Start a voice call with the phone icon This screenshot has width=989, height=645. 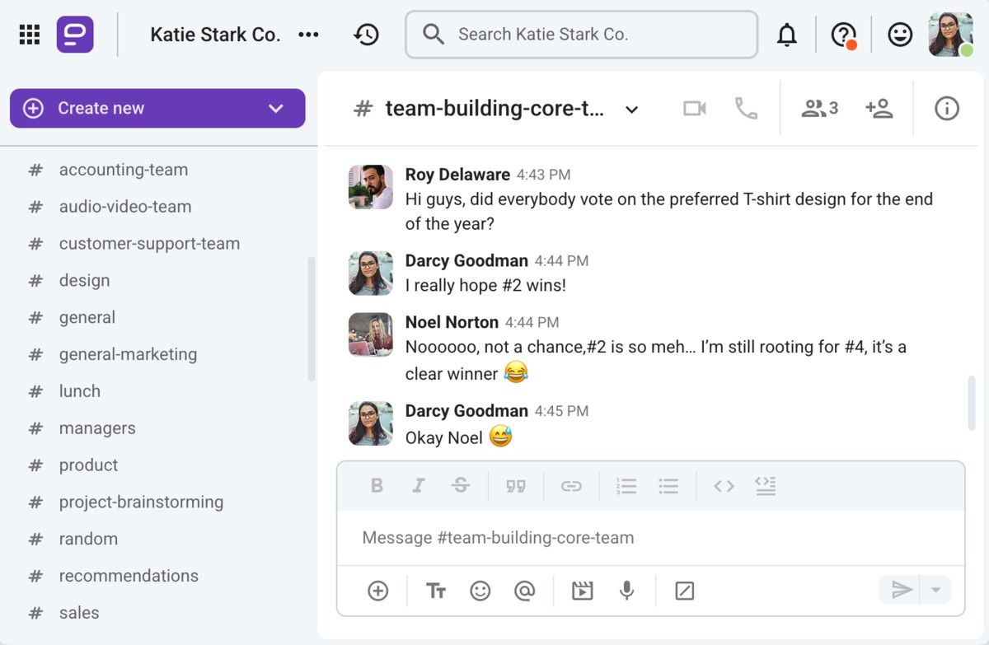point(746,109)
